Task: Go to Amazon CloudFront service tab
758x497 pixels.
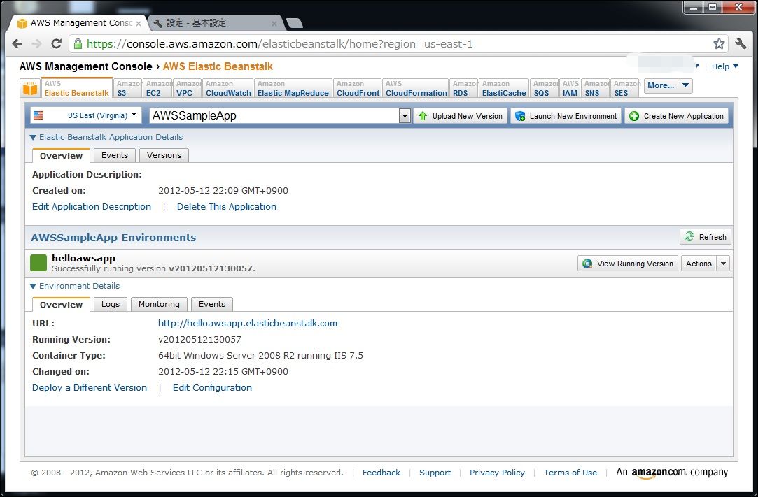Action: point(357,88)
